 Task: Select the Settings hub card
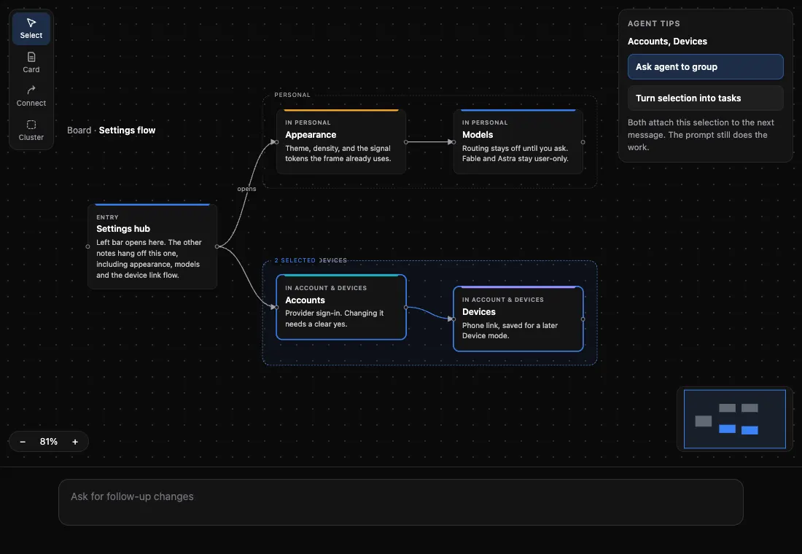point(152,246)
